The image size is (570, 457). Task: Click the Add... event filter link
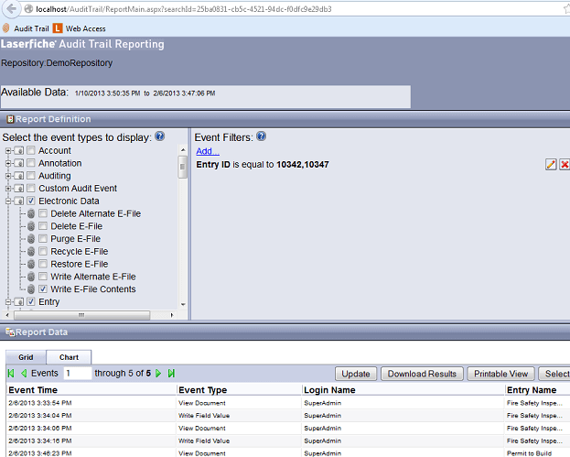tap(208, 151)
